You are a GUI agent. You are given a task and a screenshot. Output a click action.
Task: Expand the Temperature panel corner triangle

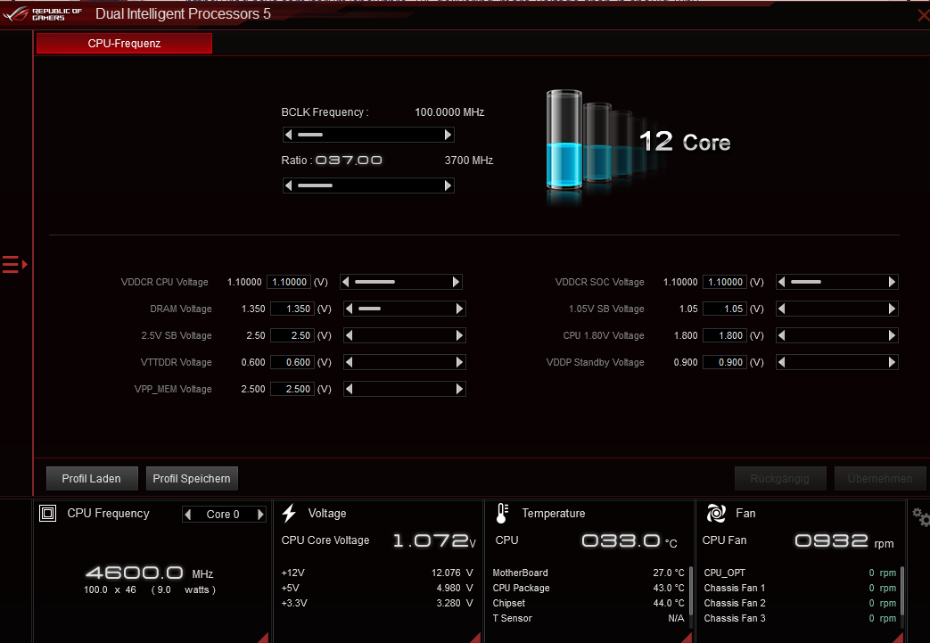687,638
